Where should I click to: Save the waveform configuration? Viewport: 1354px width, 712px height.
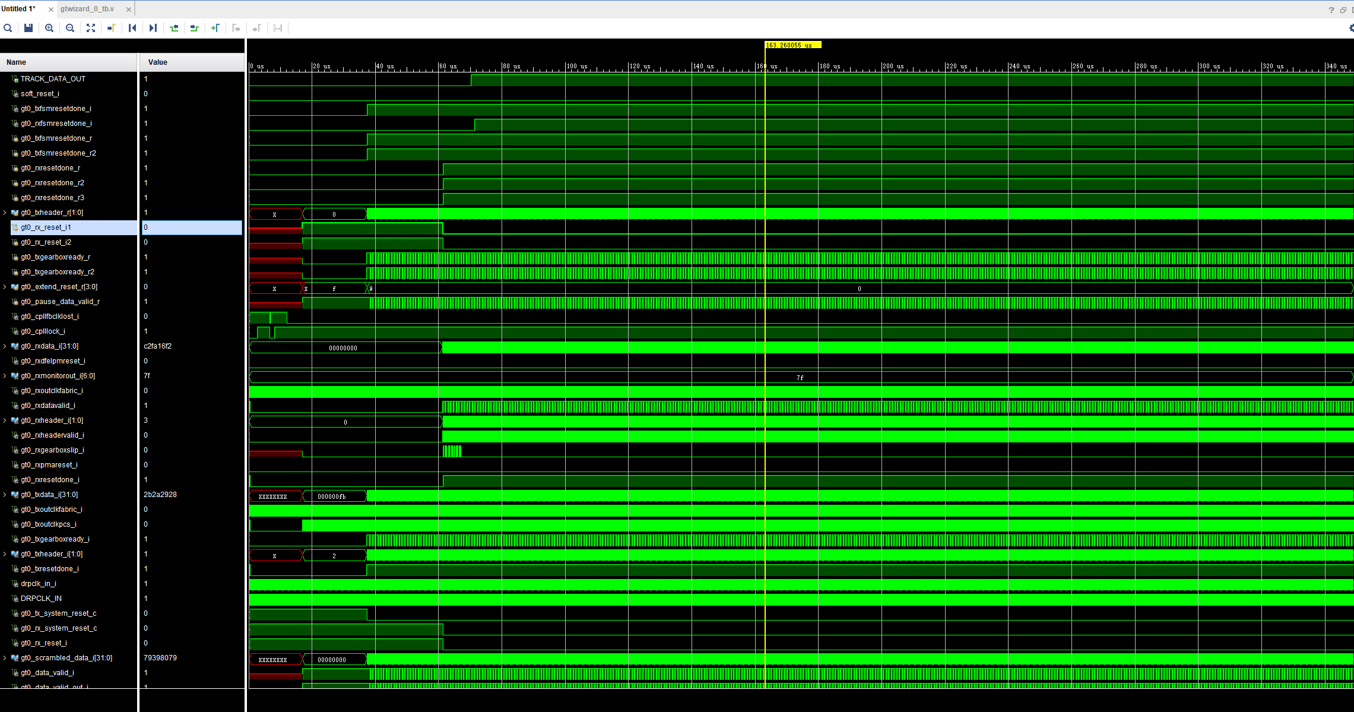pyautogui.click(x=28, y=28)
